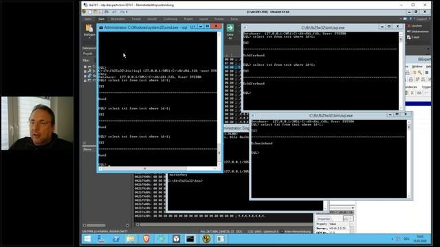The height and width of the screenshot is (247, 440).
Task: Click UltraEdit editor horizontal scrollbar
Action: [224, 224]
